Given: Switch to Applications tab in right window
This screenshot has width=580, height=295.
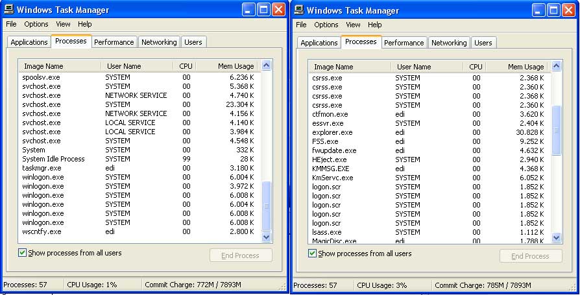Looking at the screenshot, I should pos(319,43).
